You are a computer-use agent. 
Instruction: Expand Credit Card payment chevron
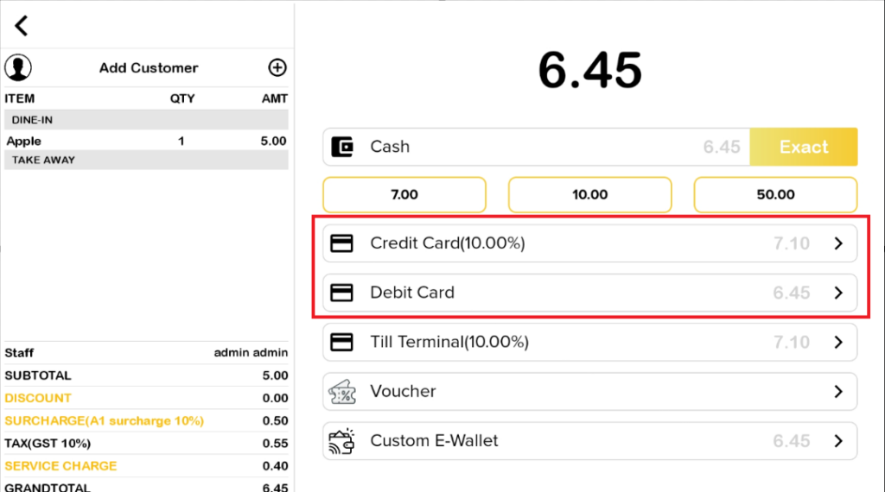click(837, 243)
